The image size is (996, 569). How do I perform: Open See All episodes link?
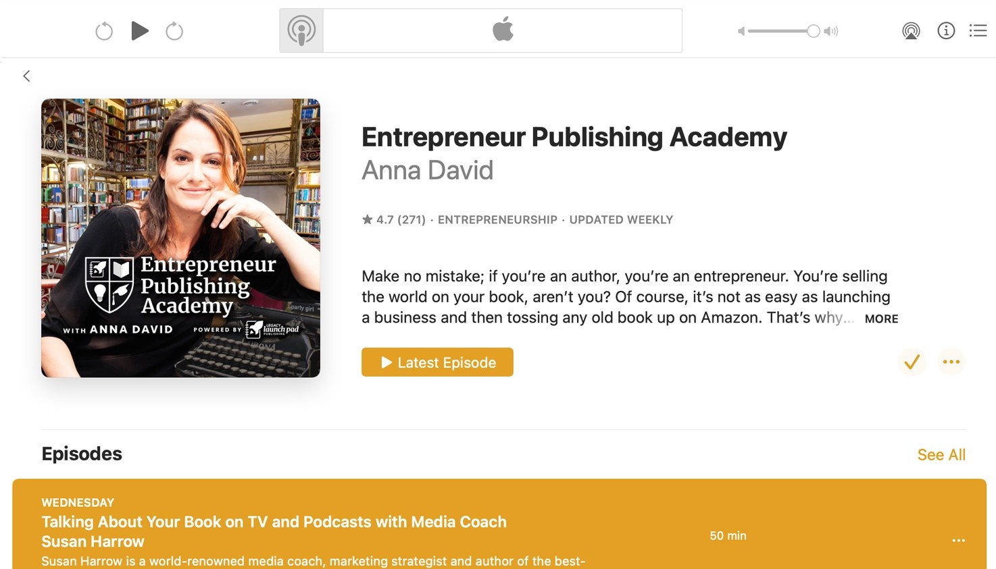[x=941, y=455]
